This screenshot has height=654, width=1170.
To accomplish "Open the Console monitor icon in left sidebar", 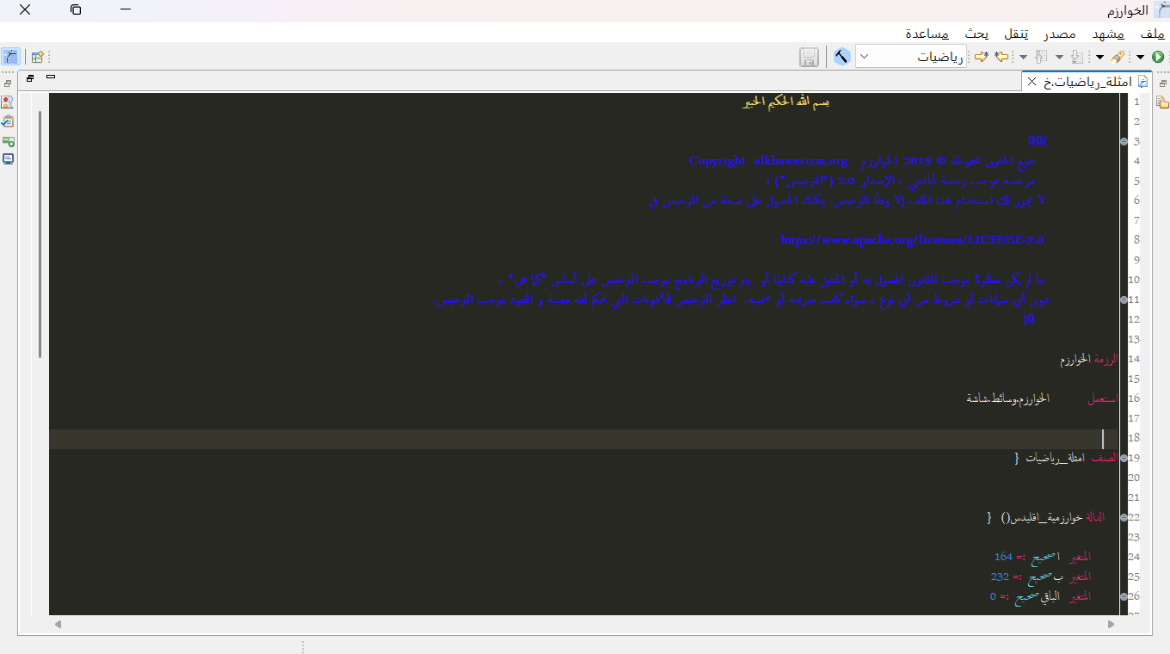I will tap(9, 159).
